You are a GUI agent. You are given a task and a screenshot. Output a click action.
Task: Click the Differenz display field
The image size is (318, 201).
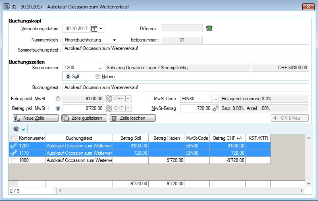coord(182,28)
